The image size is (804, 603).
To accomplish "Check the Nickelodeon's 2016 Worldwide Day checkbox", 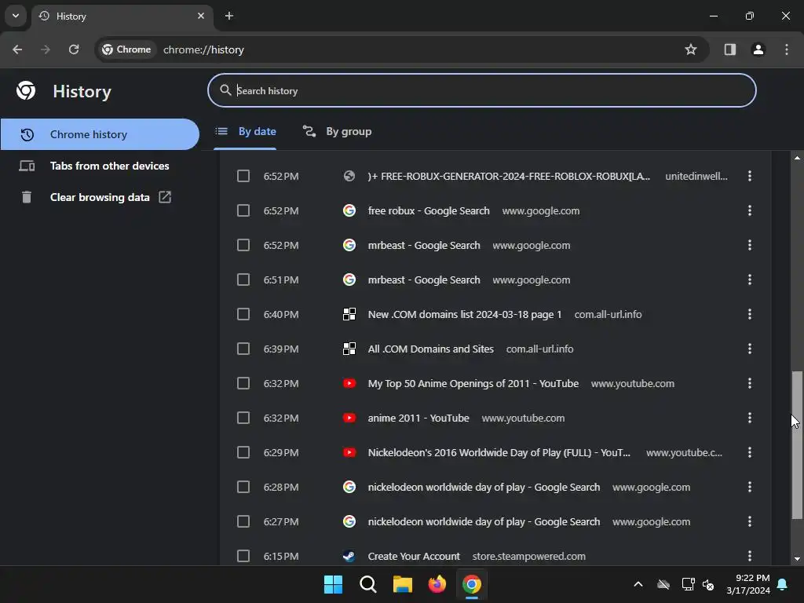I will click(x=243, y=453).
